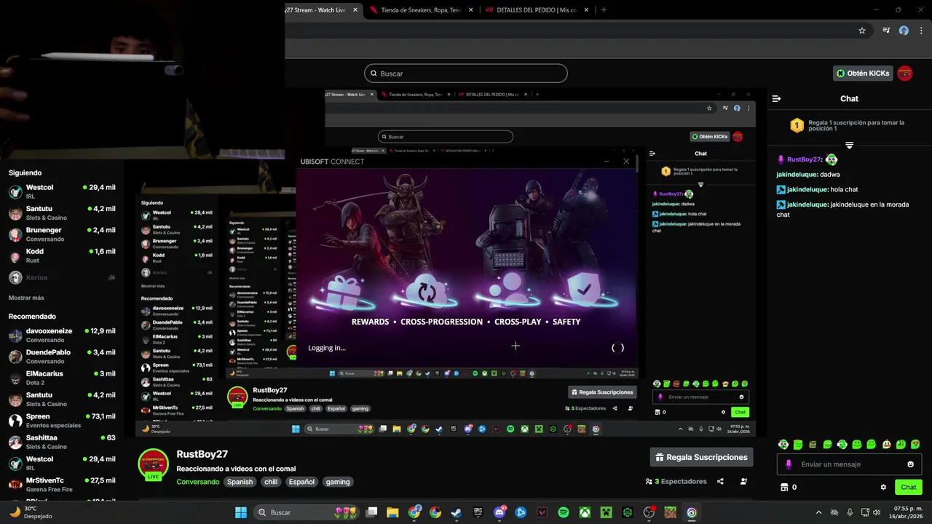Open the emoji picker in the message box
Screen dimensions: 932x524
pyautogui.click(x=910, y=464)
